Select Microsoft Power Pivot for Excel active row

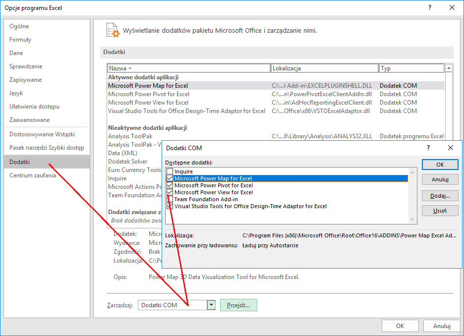tap(276, 94)
